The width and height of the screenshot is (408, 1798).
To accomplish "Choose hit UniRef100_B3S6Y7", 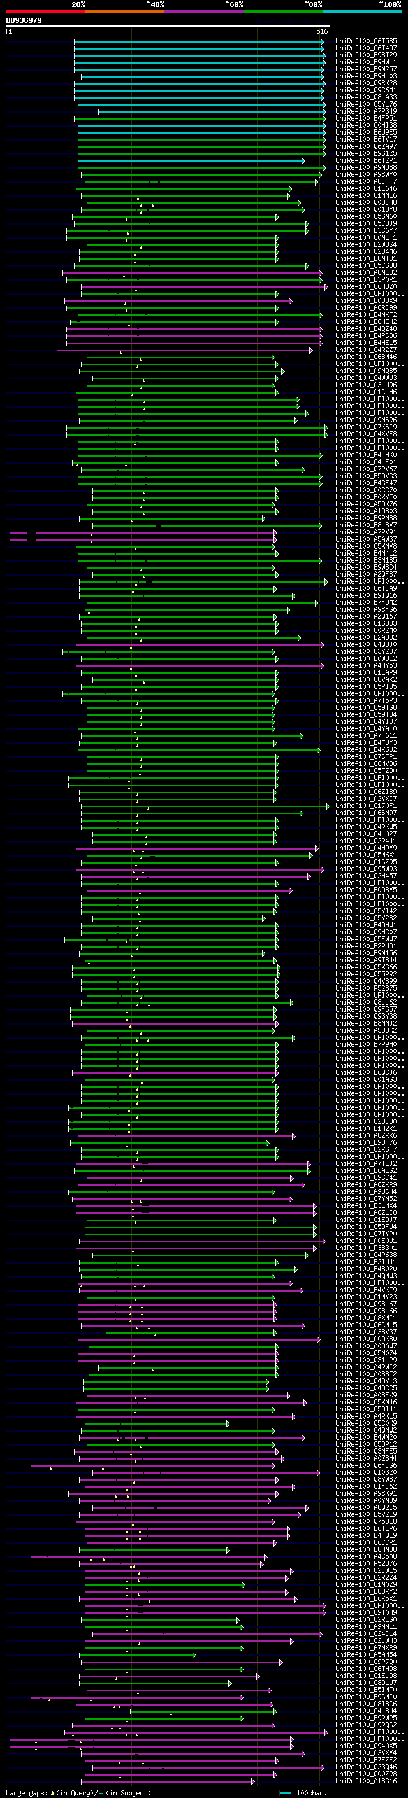I will click(x=366, y=230).
